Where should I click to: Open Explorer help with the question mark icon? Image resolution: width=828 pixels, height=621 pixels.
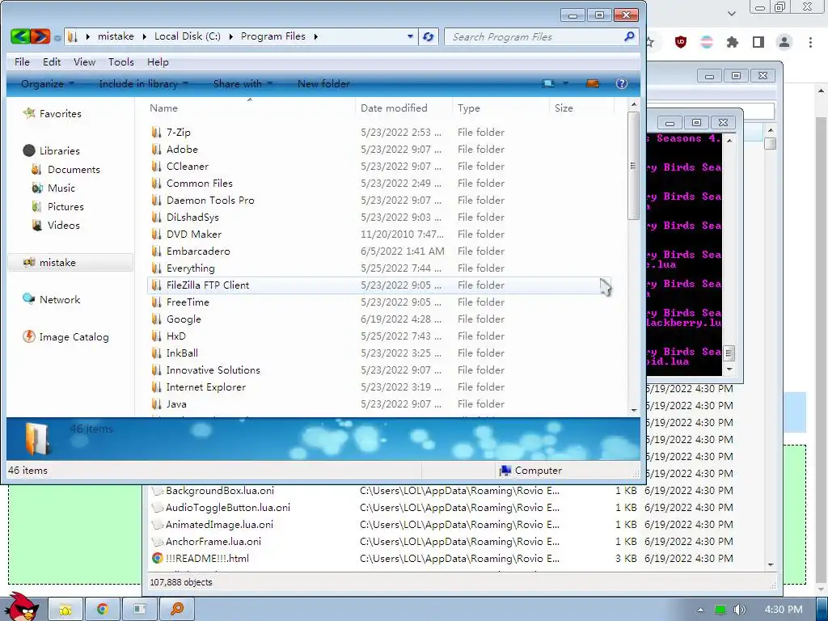[622, 83]
